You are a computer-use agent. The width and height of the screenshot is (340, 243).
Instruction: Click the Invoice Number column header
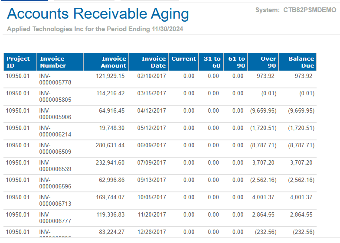tap(52, 62)
